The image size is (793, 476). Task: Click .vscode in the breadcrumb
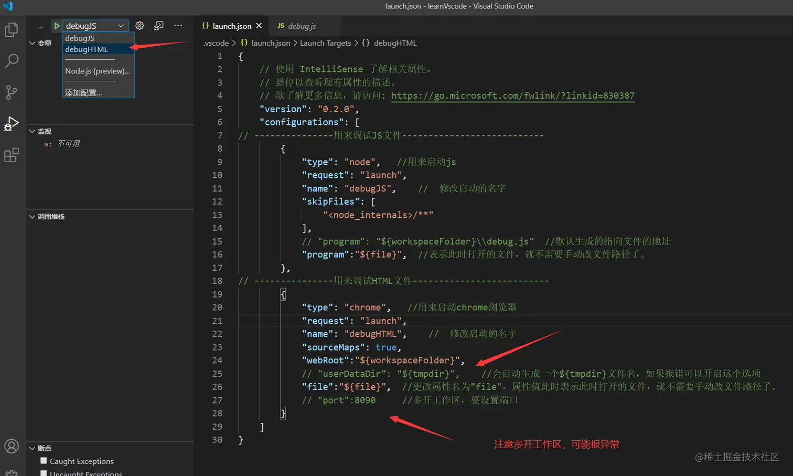click(x=216, y=43)
